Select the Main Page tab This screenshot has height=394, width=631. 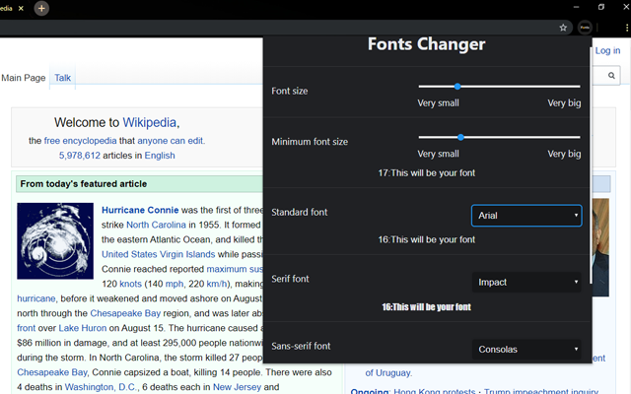[x=24, y=78]
